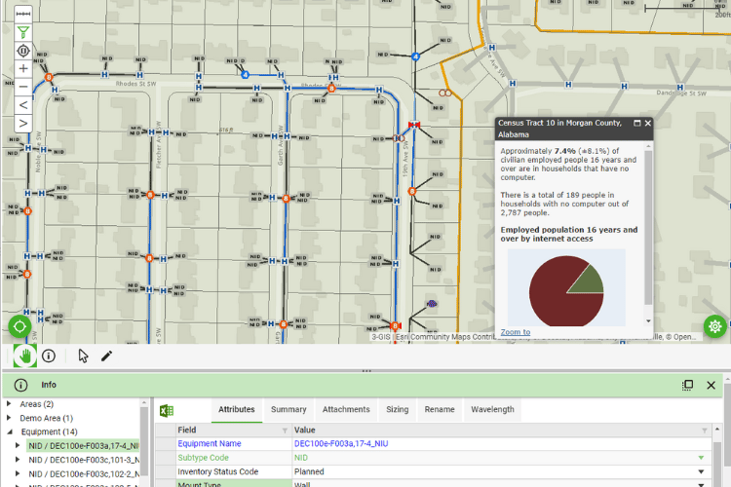
Task: Click the green locate-me circle button
Action: pyautogui.click(x=19, y=326)
